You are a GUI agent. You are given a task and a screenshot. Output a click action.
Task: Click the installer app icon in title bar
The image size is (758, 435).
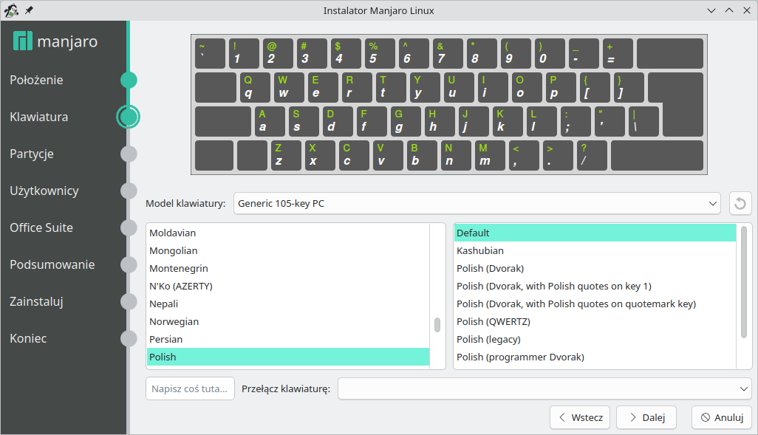click(12, 10)
